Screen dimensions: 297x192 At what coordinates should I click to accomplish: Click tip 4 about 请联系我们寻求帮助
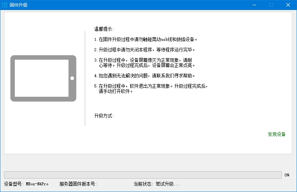point(144,76)
